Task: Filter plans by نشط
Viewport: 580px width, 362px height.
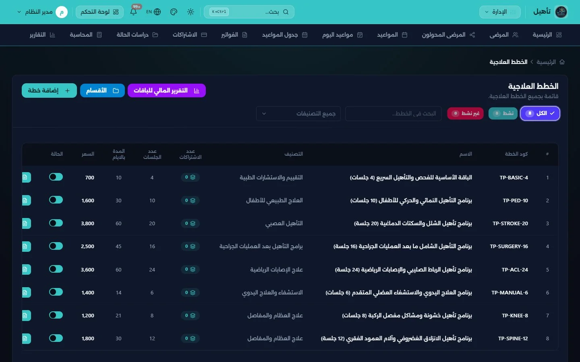Action: tap(503, 113)
